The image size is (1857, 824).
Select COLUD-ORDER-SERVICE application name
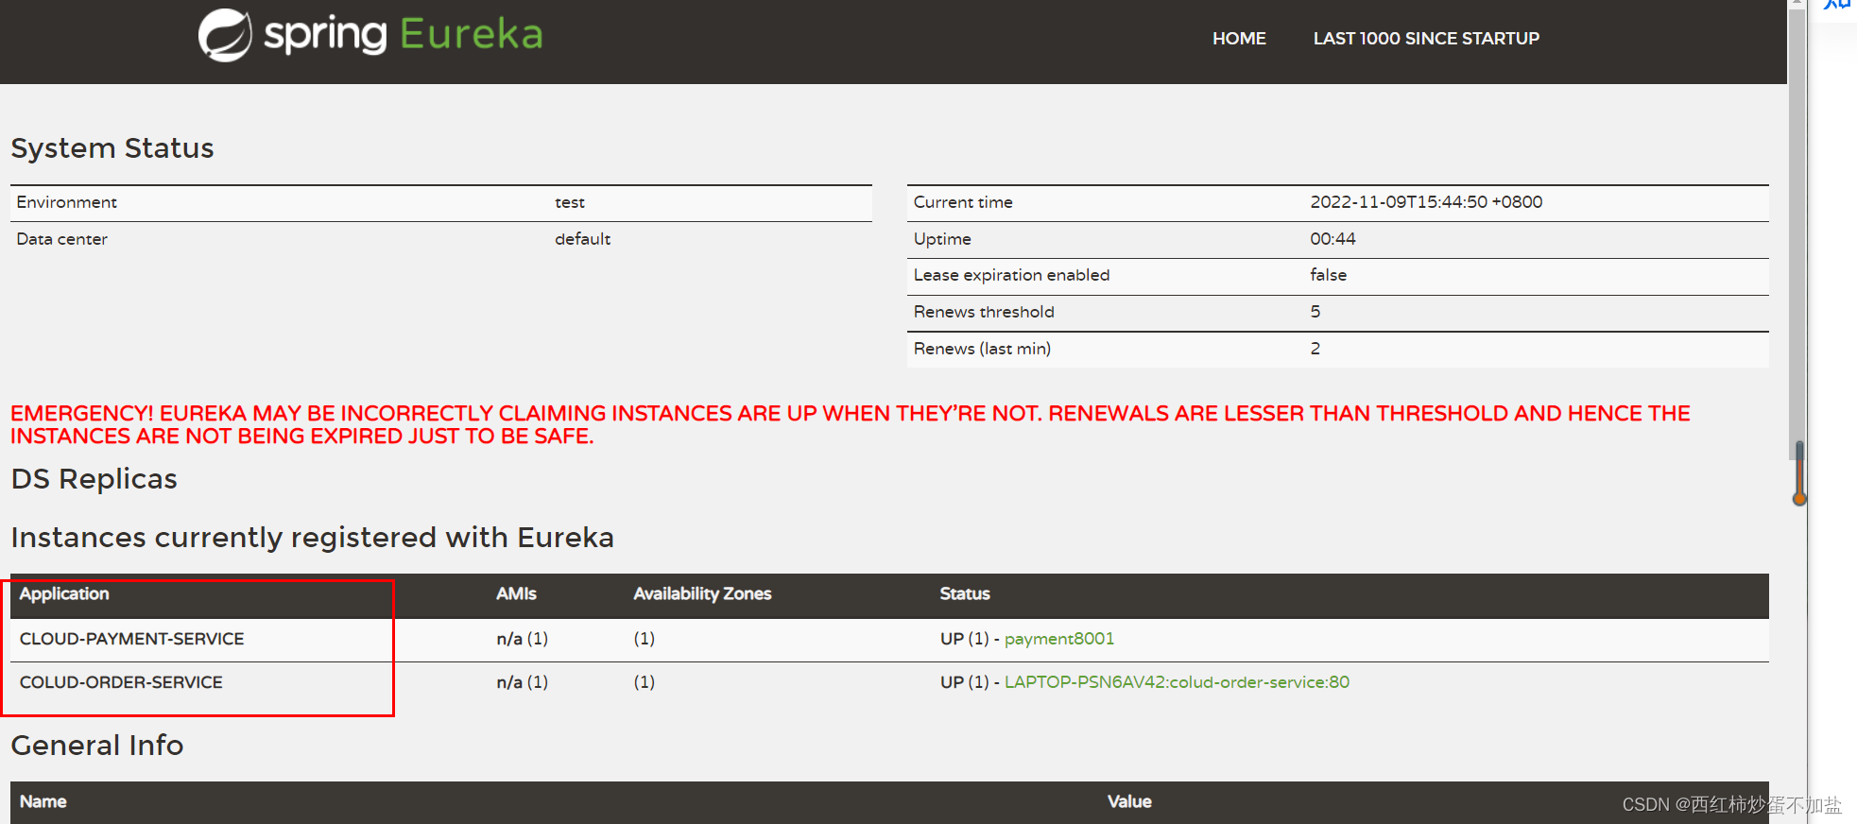click(x=121, y=682)
